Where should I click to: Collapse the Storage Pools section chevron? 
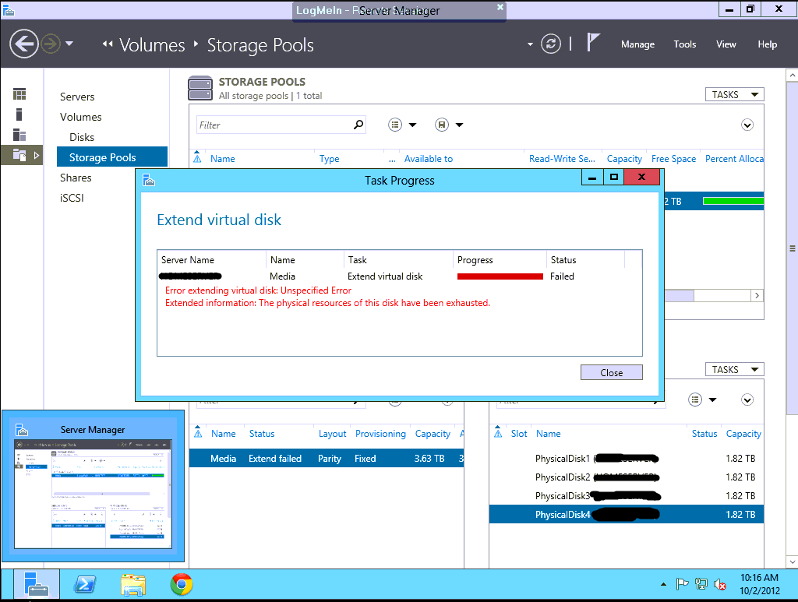click(x=747, y=125)
